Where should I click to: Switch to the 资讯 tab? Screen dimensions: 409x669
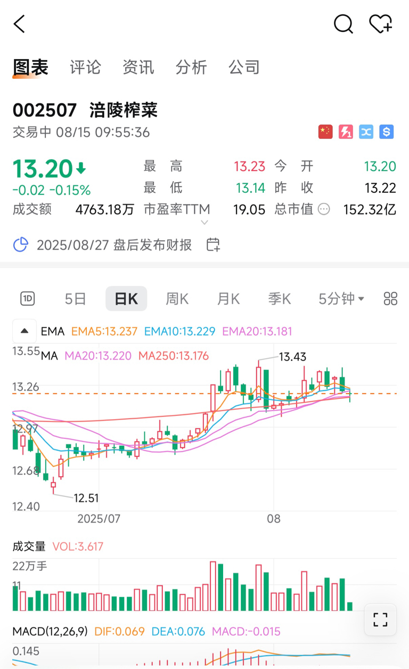click(x=138, y=68)
